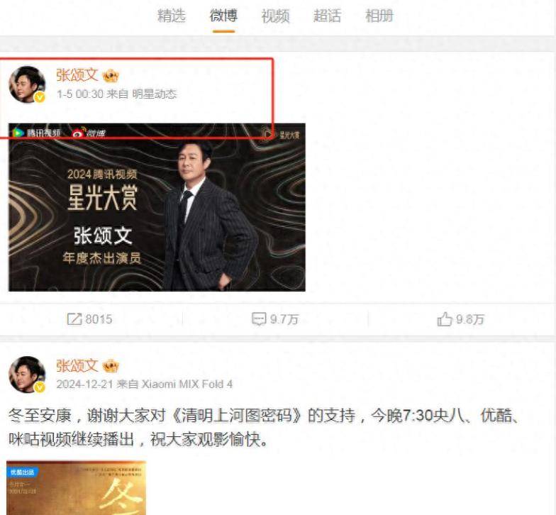This screenshot has height=515, width=556.
Task: Click the crown badge beside second 张颂文 name
Action: coord(111,366)
